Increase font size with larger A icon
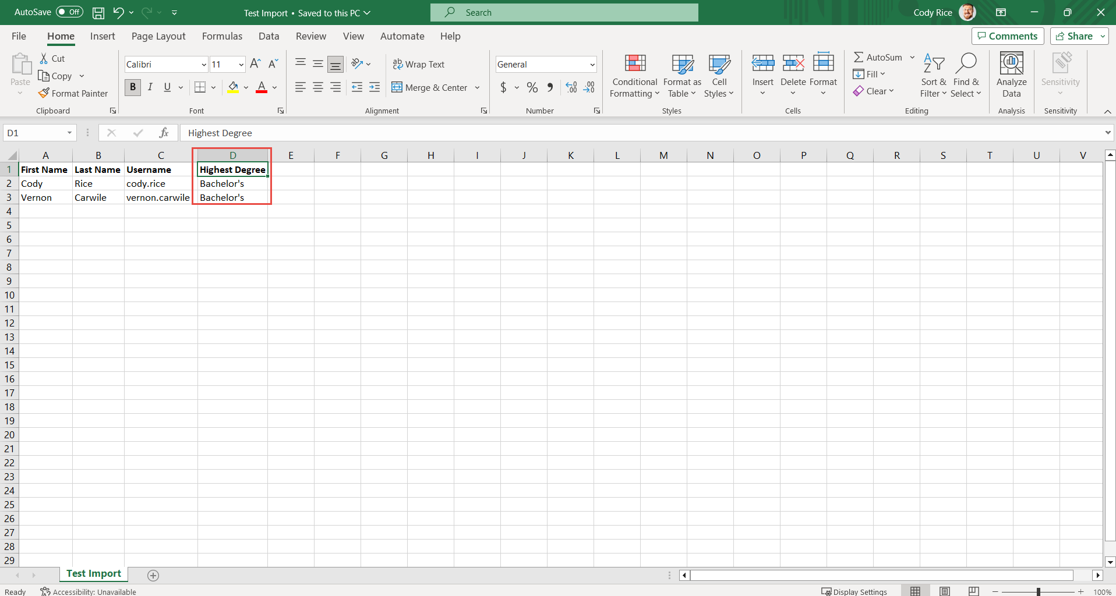The height and width of the screenshot is (596, 1116). (255, 64)
